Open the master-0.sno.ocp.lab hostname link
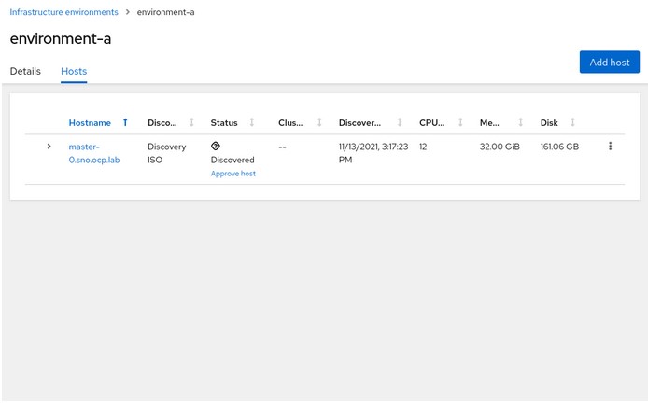The width and height of the screenshot is (648, 406). pos(94,153)
